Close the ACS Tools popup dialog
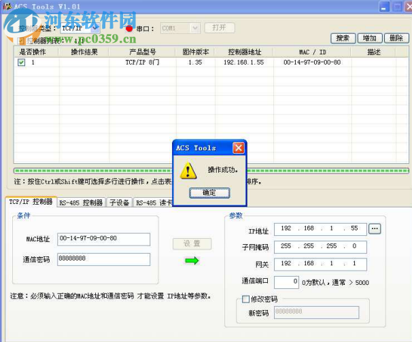This screenshot has width=412, height=342. (x=239, y=148)
